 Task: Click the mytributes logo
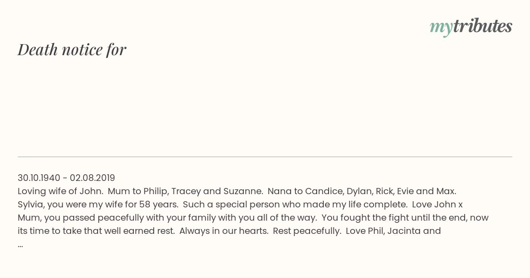[x=471, y=27]
